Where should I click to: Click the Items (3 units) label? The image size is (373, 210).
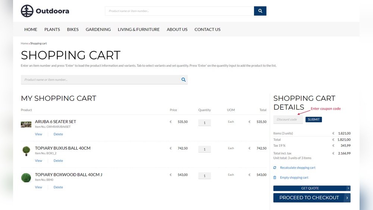pyautogui.click(x=283, y=134)
